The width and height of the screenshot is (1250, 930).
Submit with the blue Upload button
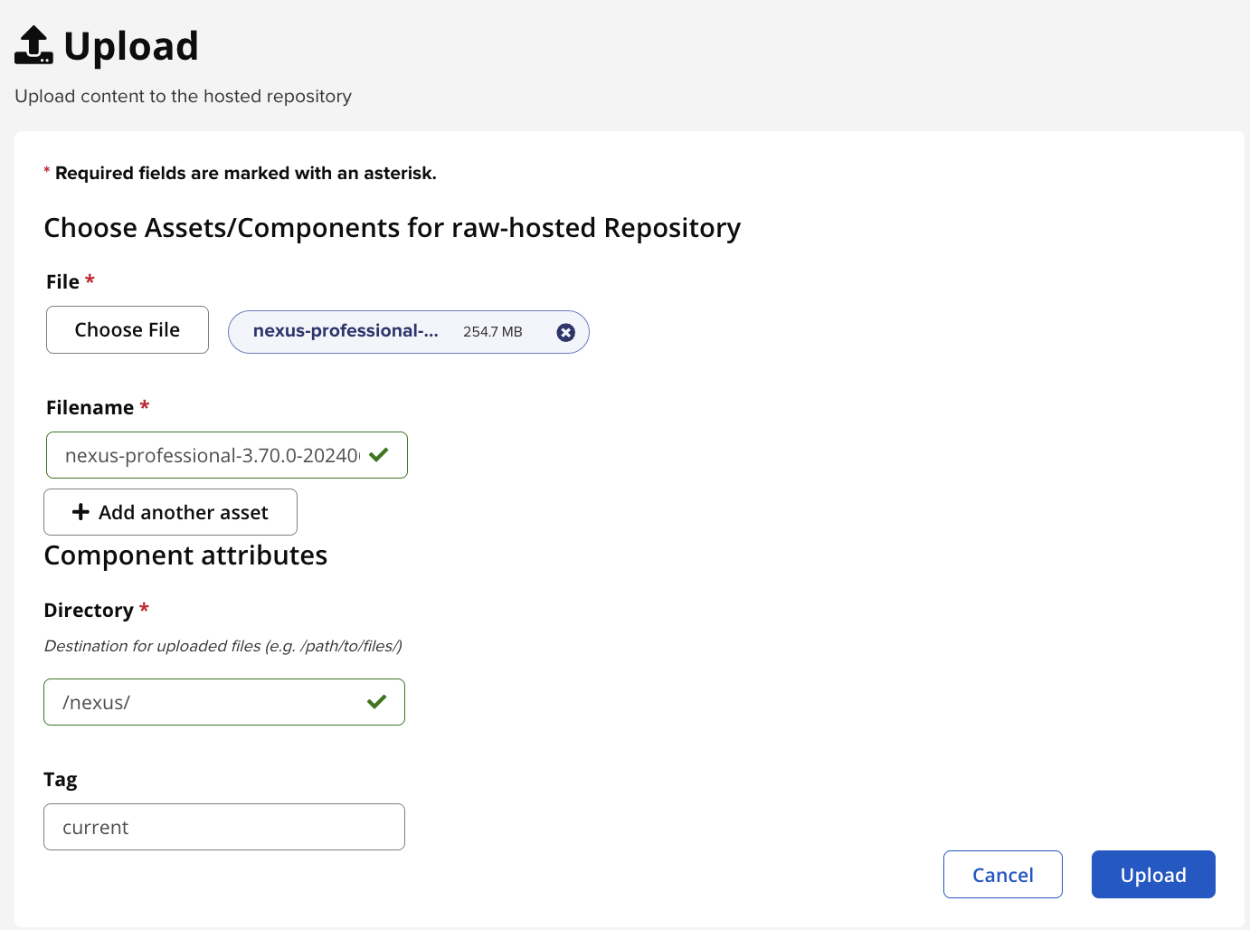click(1153, 875)
